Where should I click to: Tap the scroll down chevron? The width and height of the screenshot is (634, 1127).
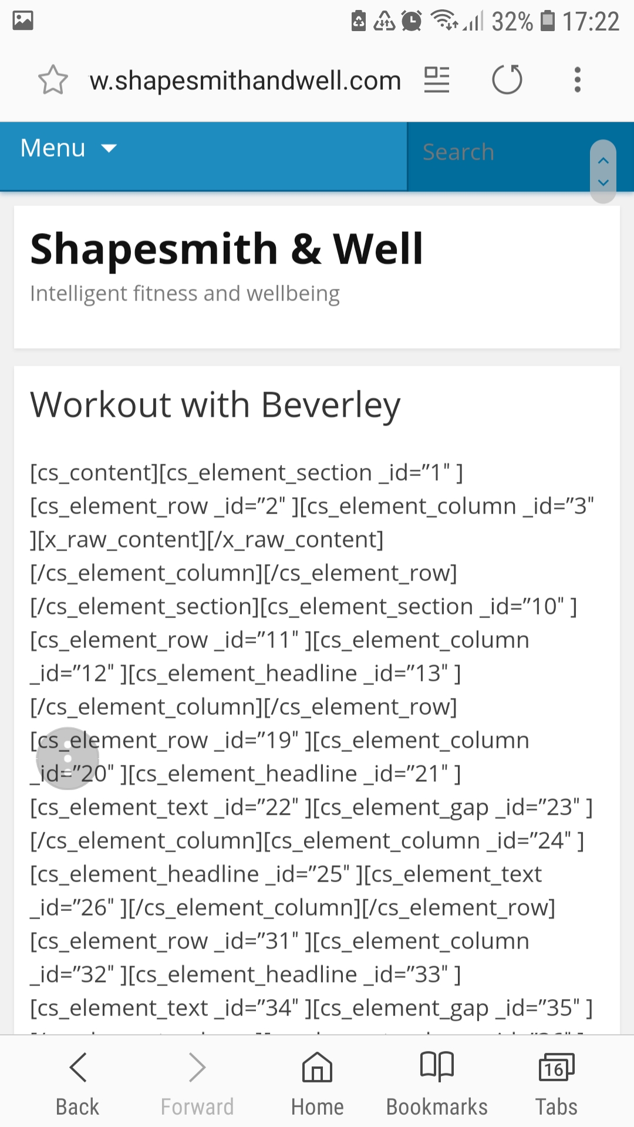click(603, 183)
